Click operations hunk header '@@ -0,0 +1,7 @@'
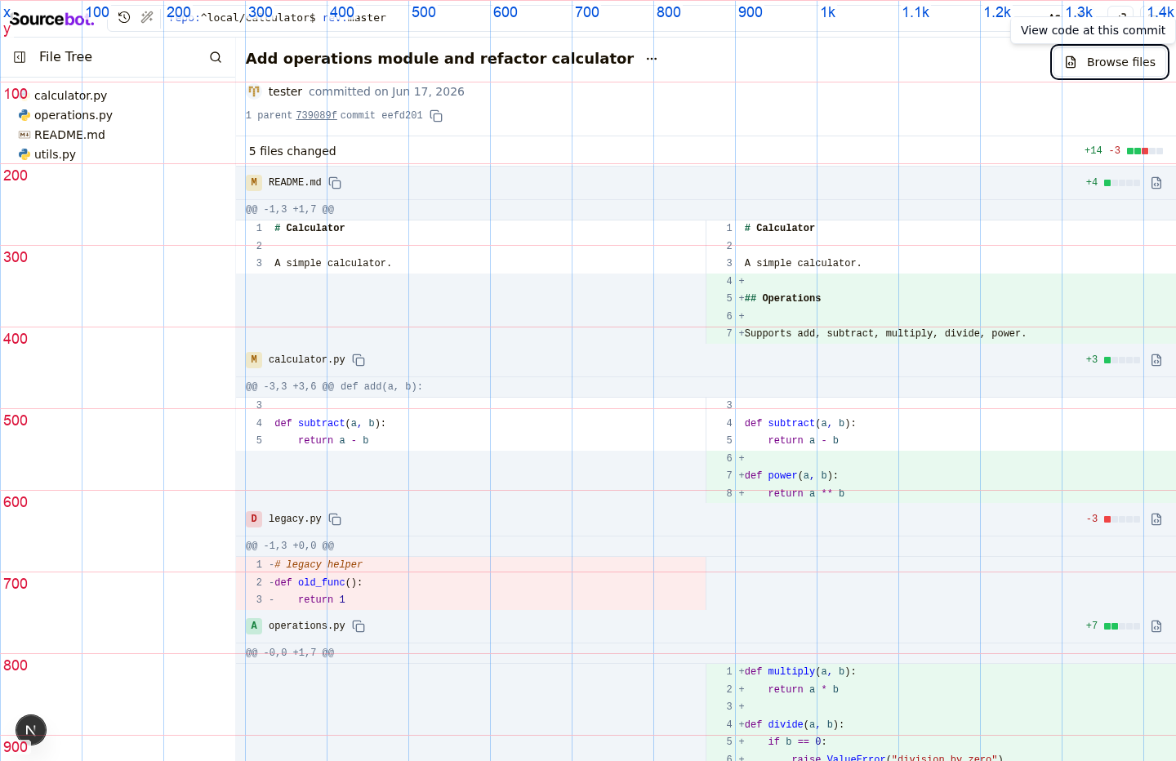 [290, 653]
